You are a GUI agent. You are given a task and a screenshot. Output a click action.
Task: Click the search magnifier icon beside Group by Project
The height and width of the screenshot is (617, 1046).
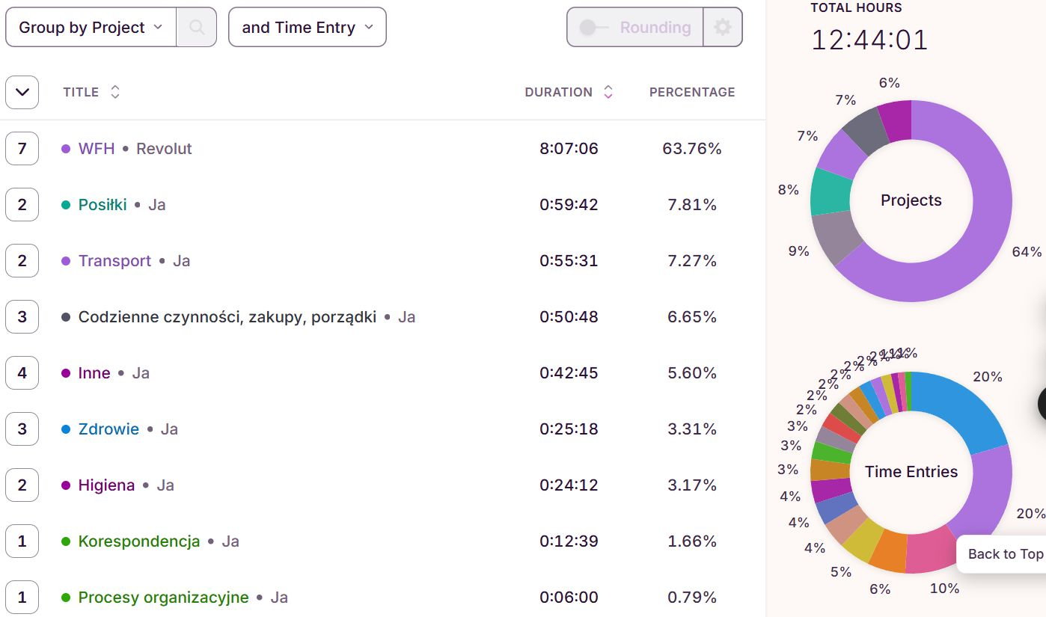(x=197, y=28)
